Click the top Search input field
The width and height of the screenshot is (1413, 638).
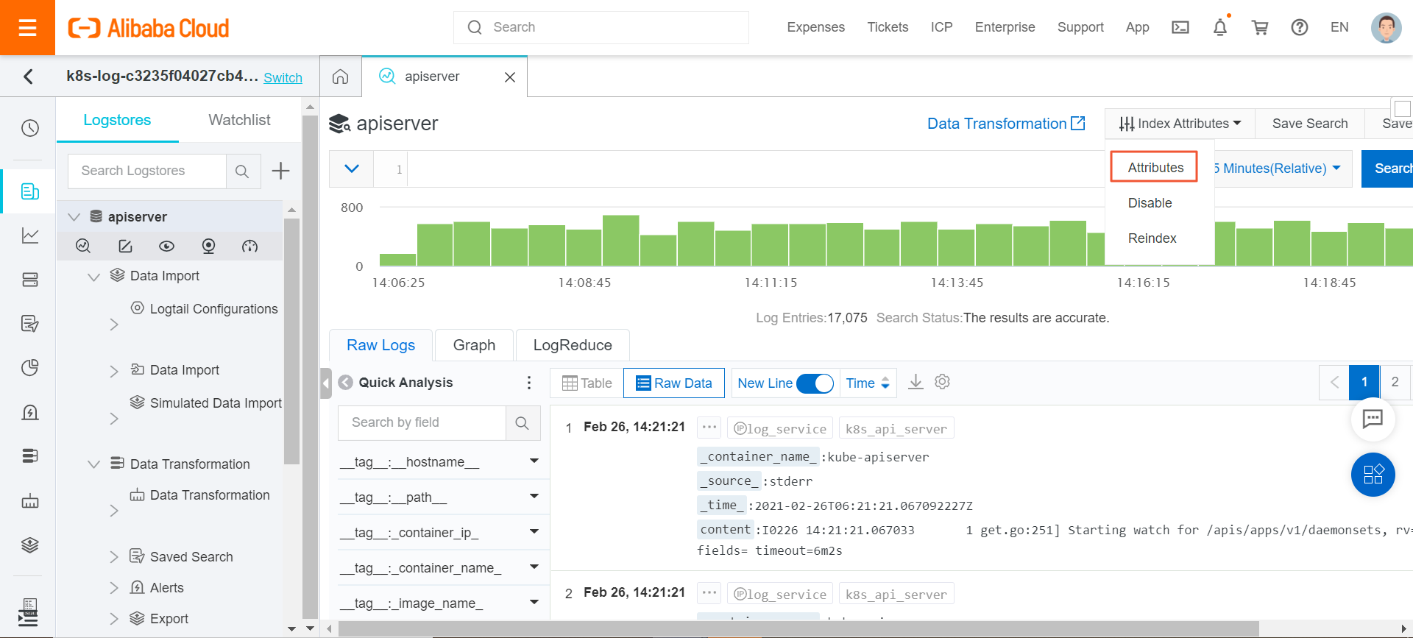[601, 27]
